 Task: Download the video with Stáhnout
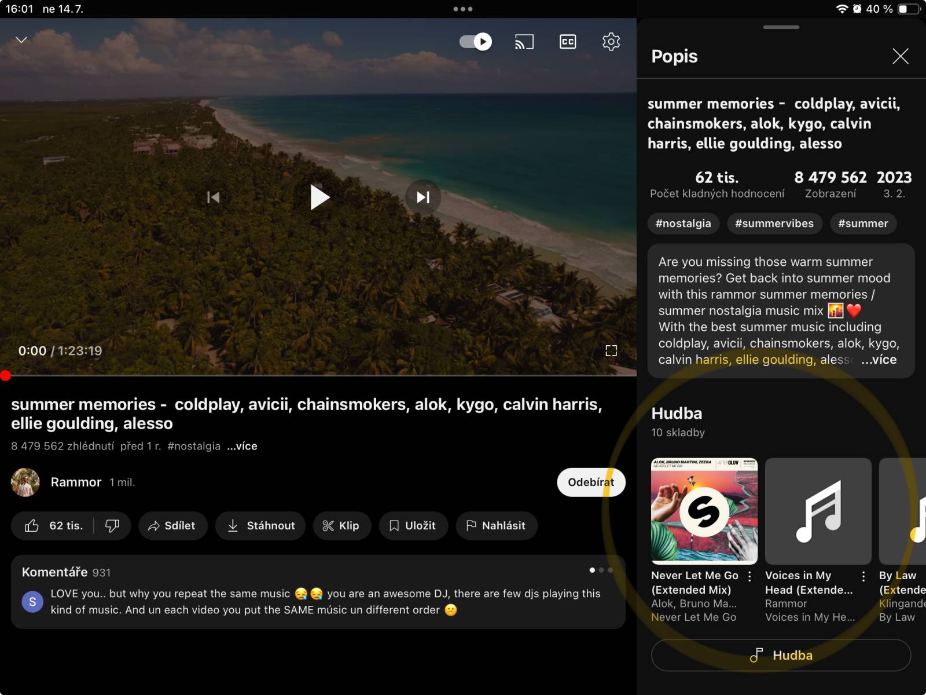pos(260,526)
